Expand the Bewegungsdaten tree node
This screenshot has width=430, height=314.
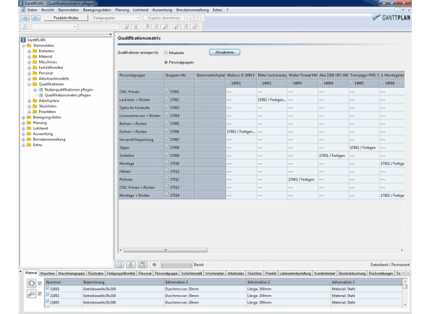point(23,117)
